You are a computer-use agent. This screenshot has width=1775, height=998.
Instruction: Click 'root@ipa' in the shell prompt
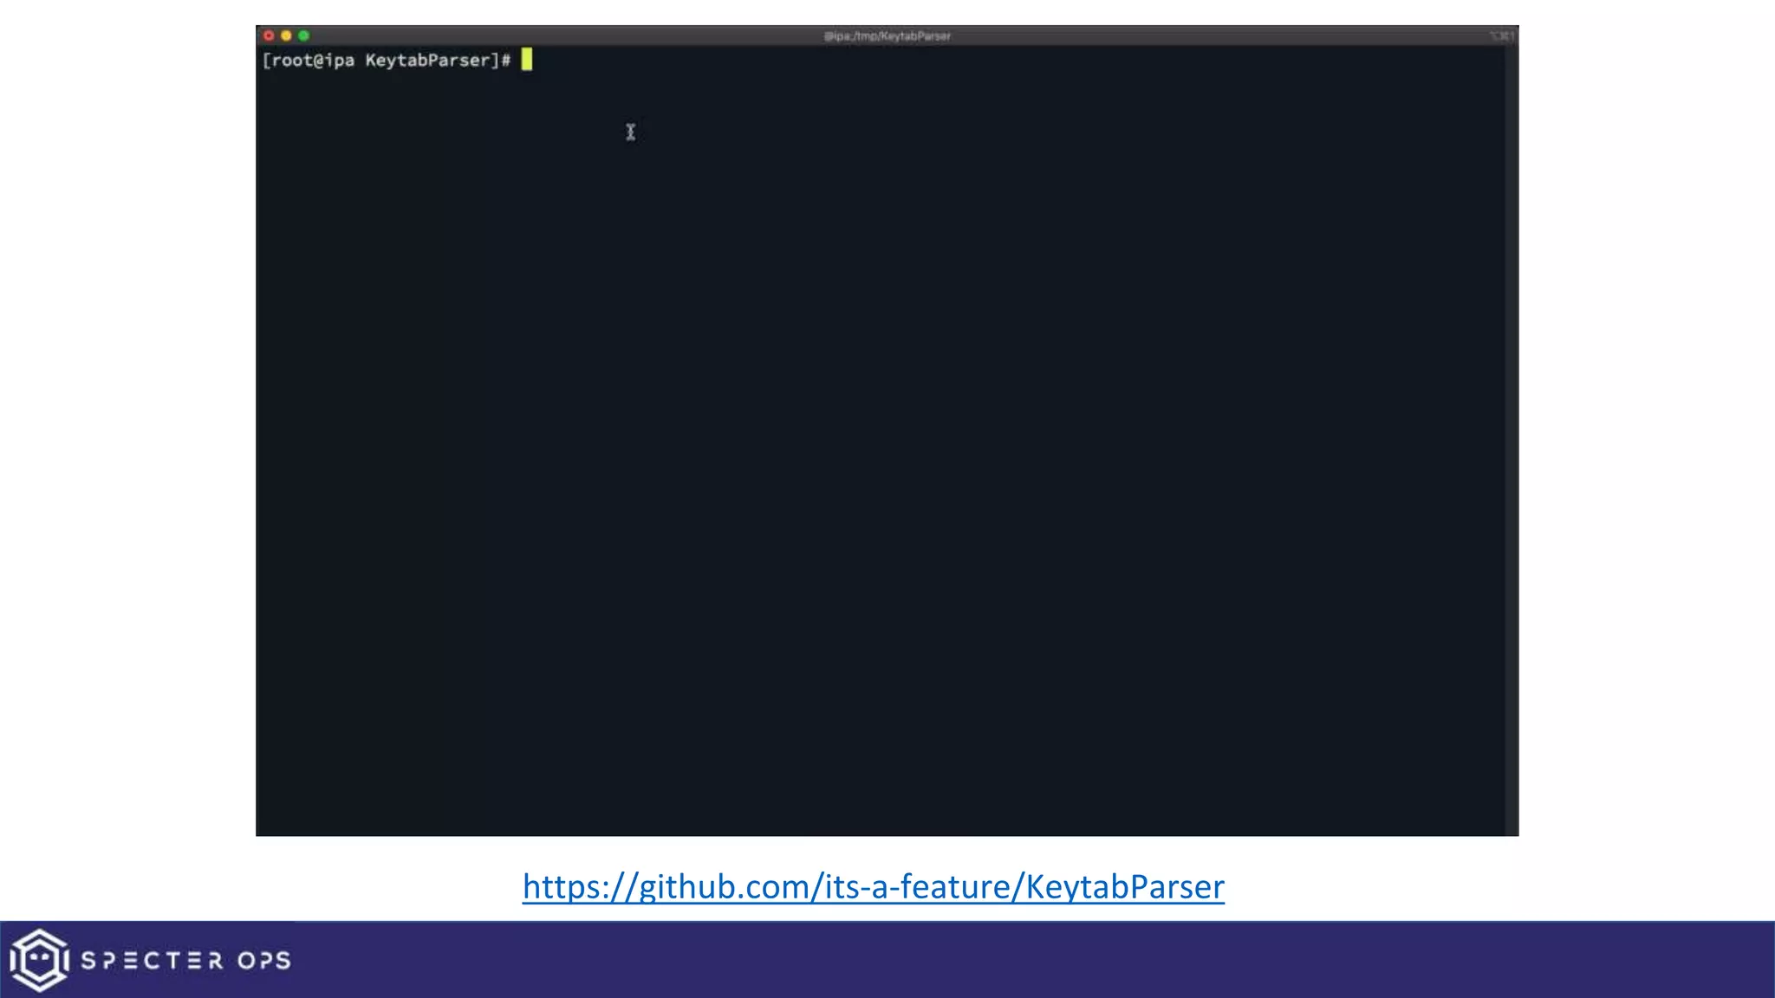313,60
